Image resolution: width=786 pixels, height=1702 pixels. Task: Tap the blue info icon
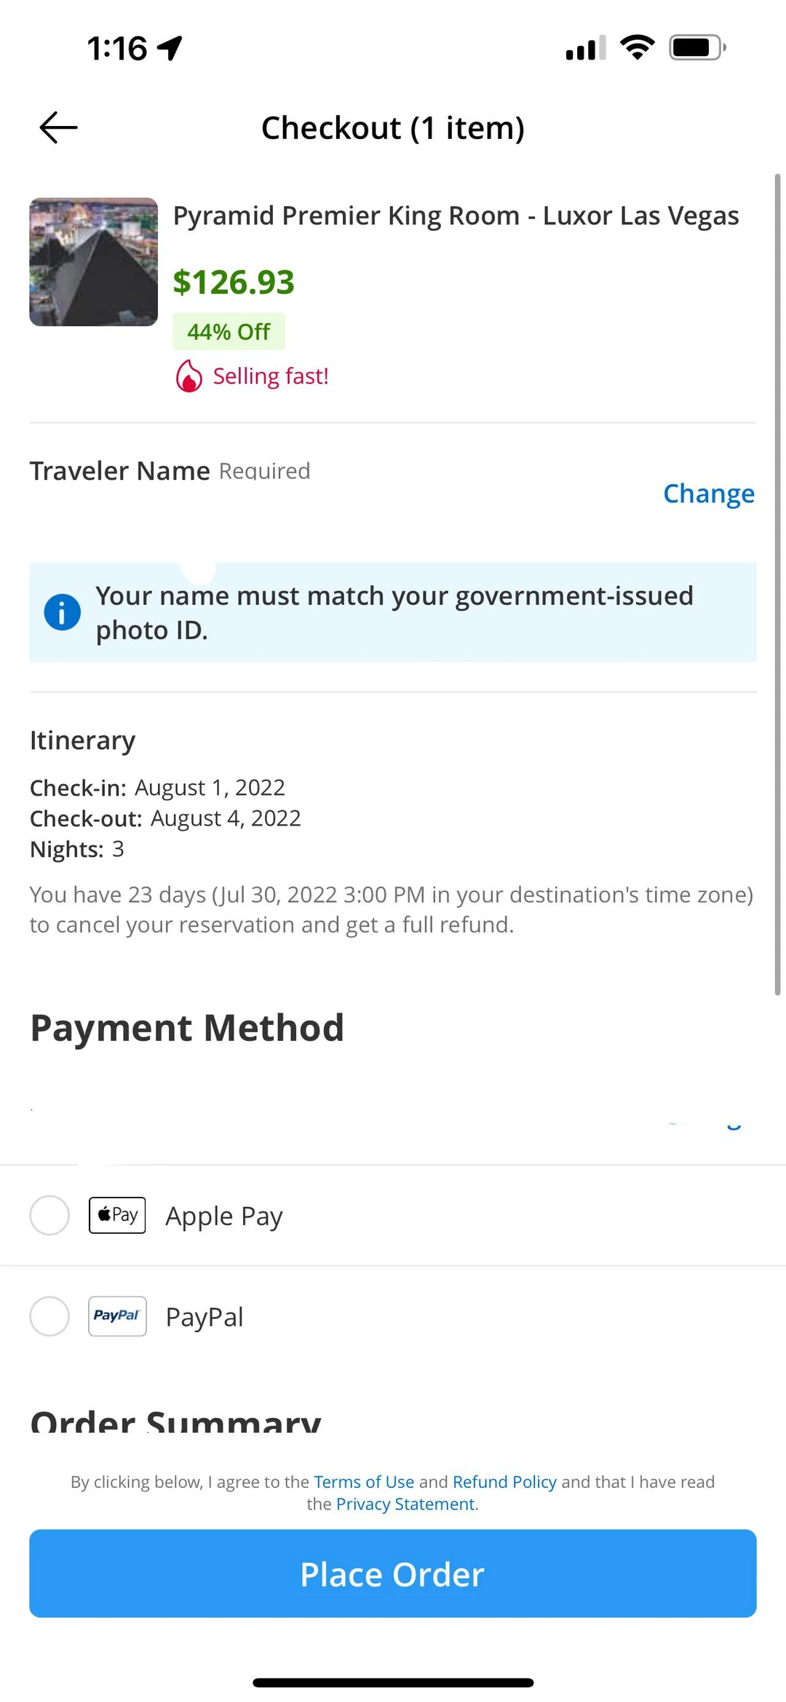pyautogui.click(x=63, y=612)
